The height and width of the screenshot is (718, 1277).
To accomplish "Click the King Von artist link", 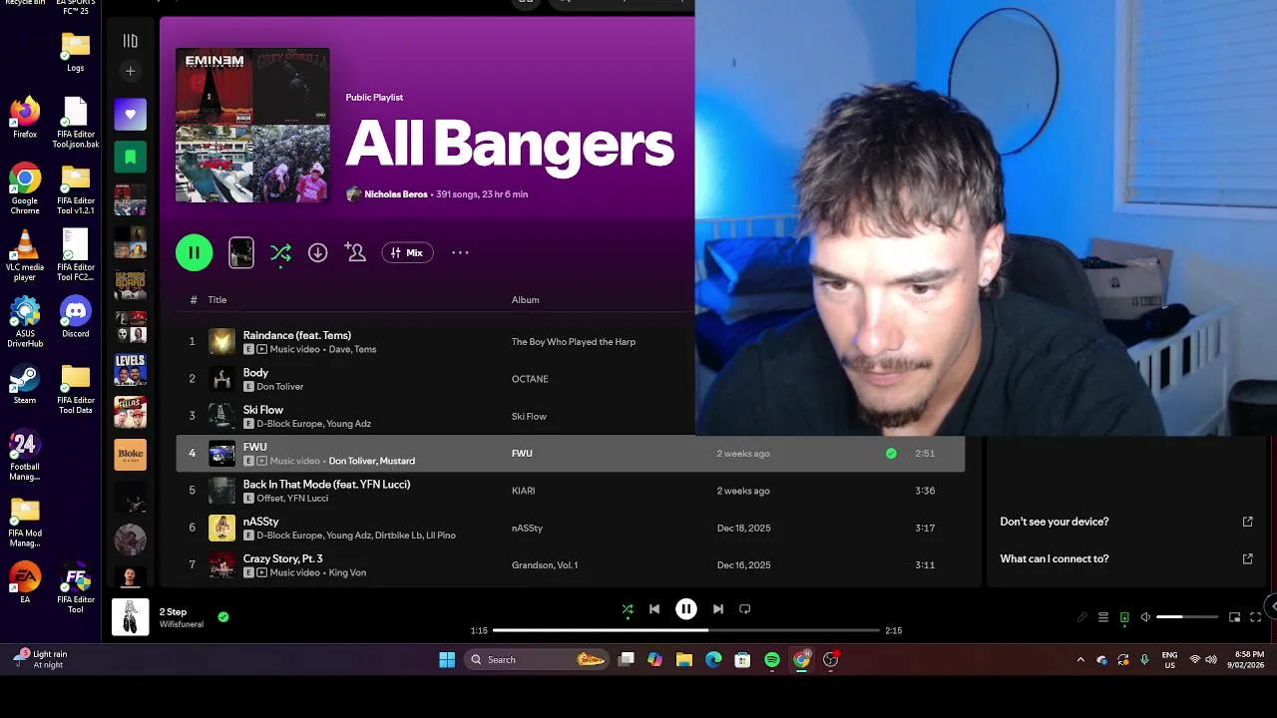I will tap(347, 573).
